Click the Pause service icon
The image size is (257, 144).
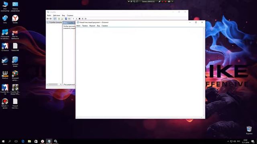pyautogui.click(x=83, y=19)
